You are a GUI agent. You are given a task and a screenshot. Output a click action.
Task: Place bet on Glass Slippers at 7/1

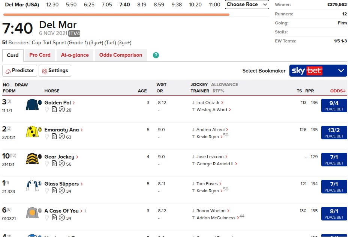point(334,187)
